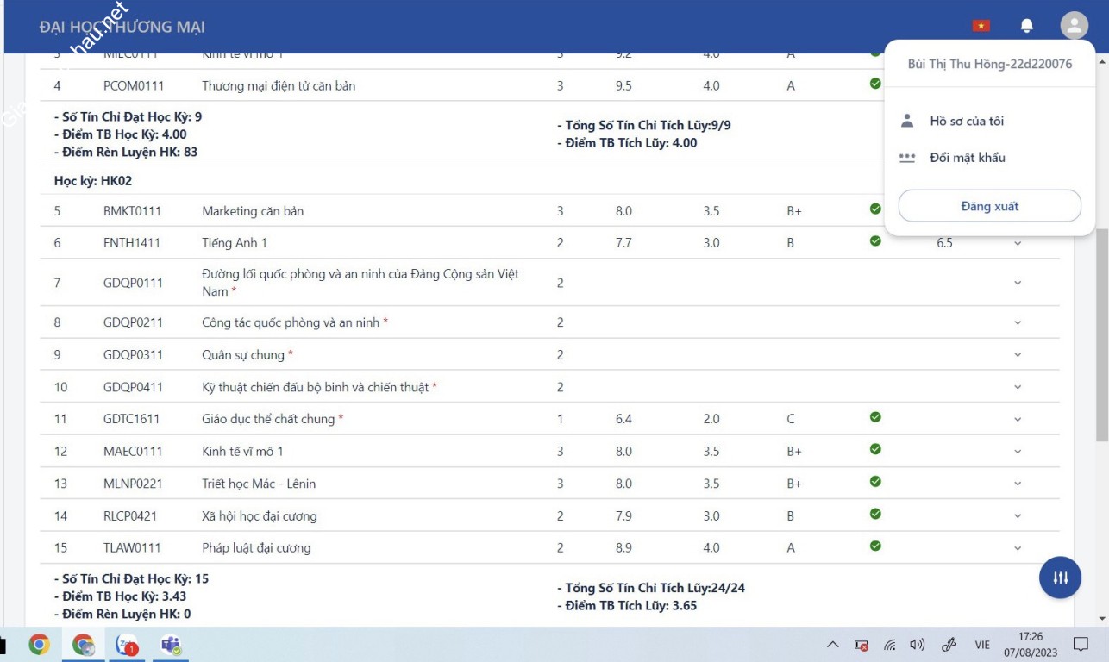This screenshot has height=662, width=1109.
Task: Expand details for Kinh tế vĩ mô 1
Action: pyautogui.click(x=1018, y=452)
